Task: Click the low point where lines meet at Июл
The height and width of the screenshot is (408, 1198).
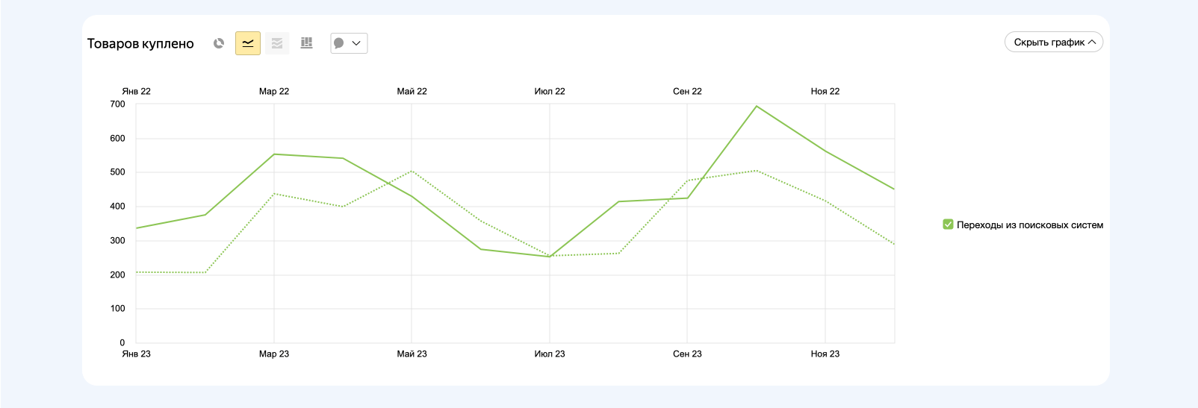Action: pyautogui.click(x=550, y=257)
